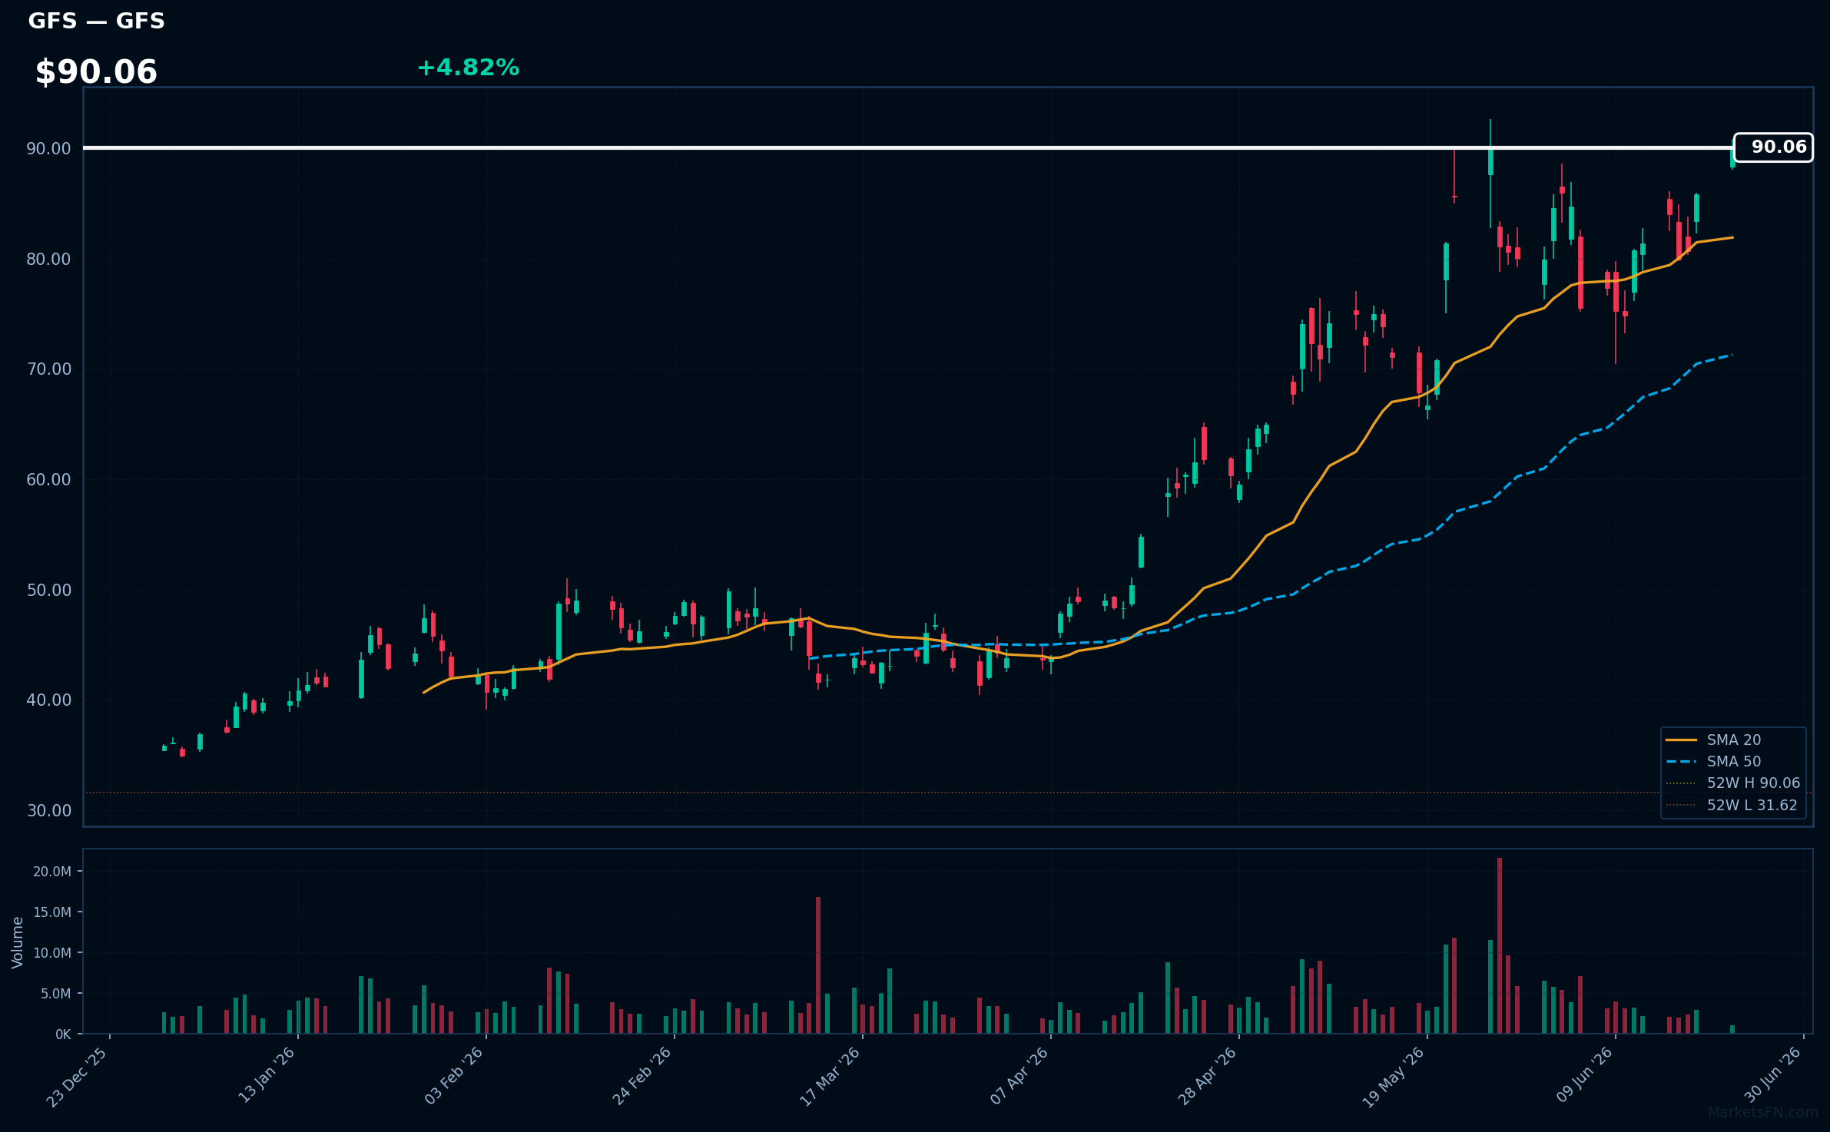Viewport: 1830px width, 1132px height.
Task: Pick the "17 Mar '26" date label
Action: point(830,1077)
